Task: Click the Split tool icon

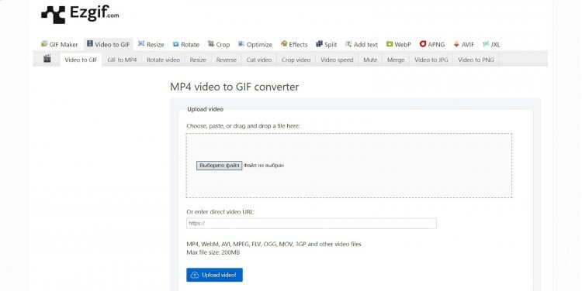Action: (x=319, y=43)
